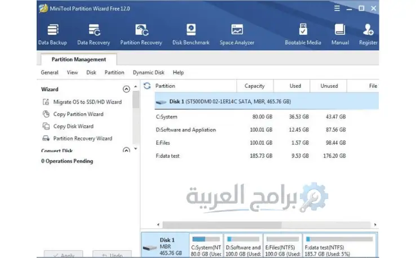Select the Disk 1 drive icon in disk map

[x=149, y=248]
